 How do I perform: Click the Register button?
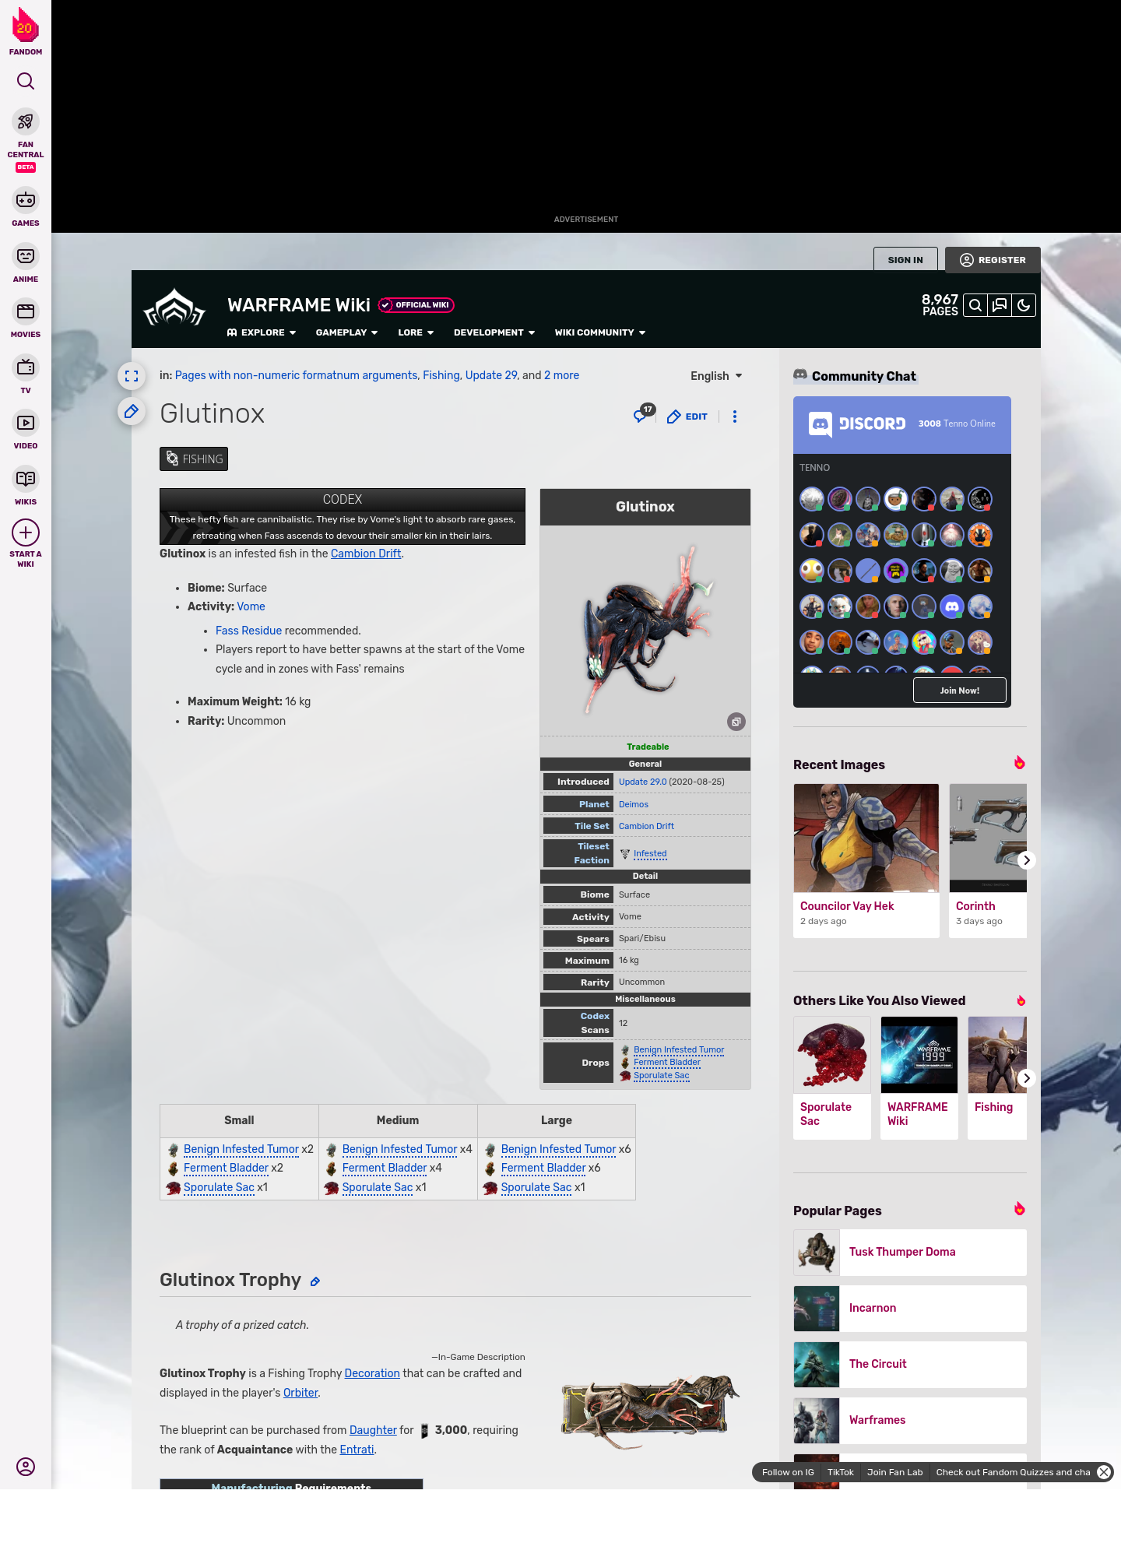coord(993,260)
